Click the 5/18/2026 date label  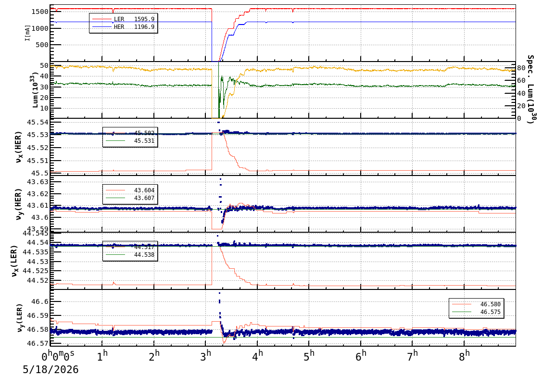pos(50,370)
